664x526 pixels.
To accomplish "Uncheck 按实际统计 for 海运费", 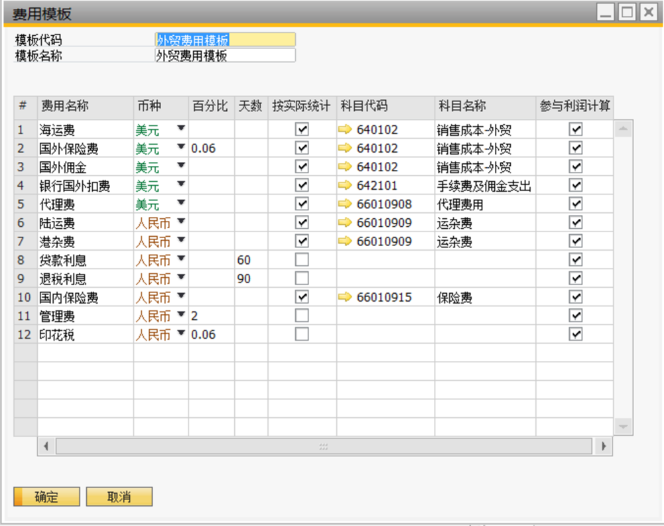I will (x=302, y=129).
